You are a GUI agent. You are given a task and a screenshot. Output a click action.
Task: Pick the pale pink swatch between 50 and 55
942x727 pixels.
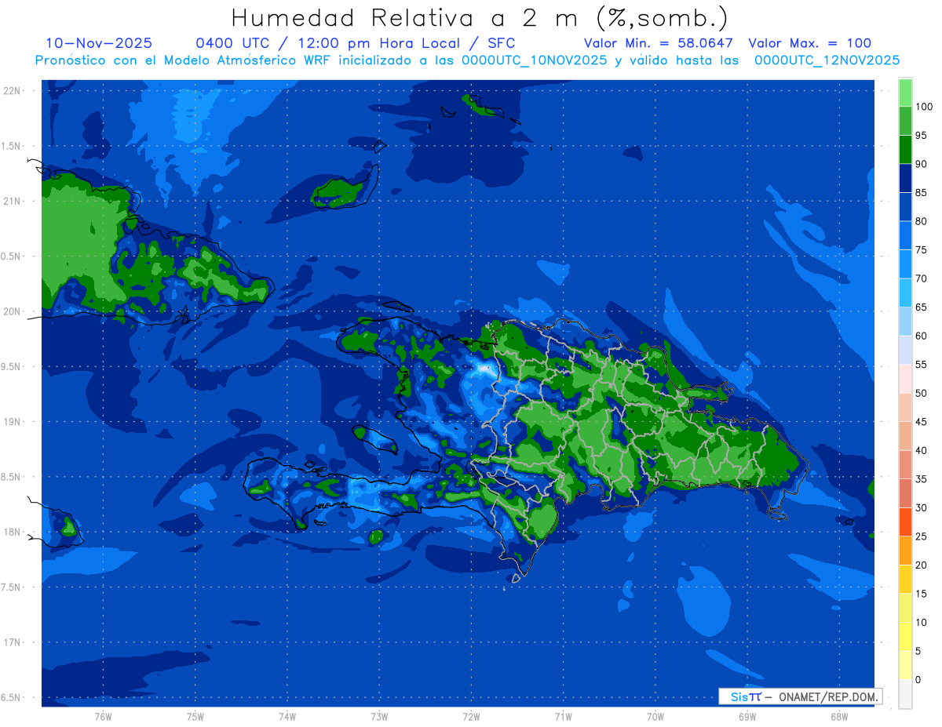pyautogui.click(x=905, y=378)
